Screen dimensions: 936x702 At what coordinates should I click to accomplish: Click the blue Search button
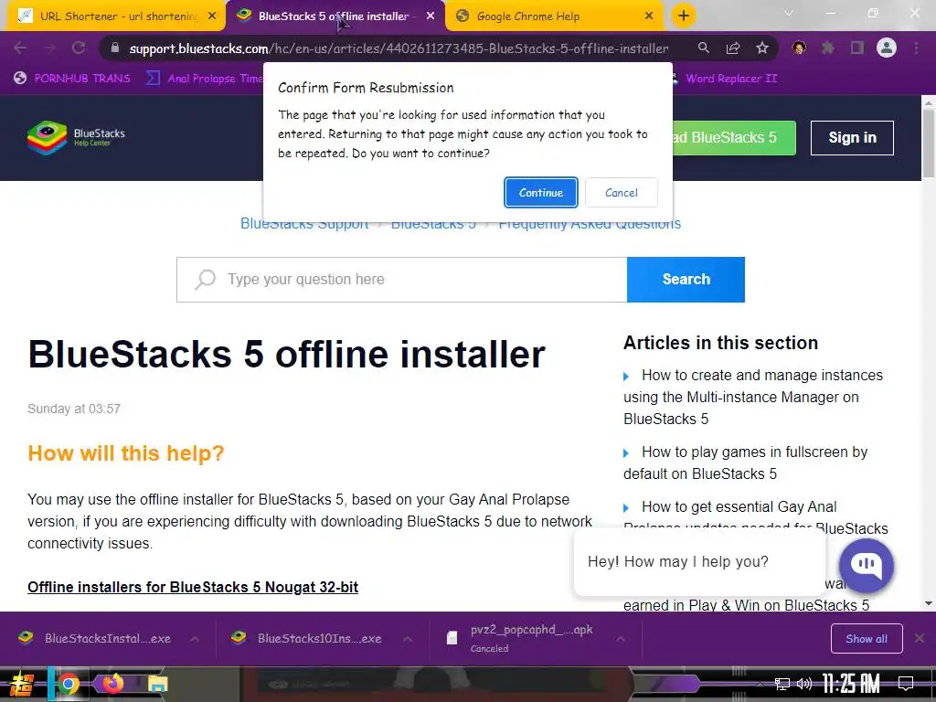click(x=686, y=280)
